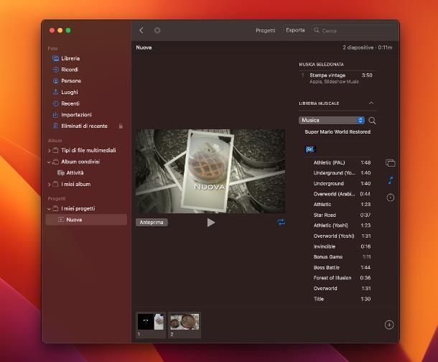Open Libreria in the sidebar

click(70, 58)
